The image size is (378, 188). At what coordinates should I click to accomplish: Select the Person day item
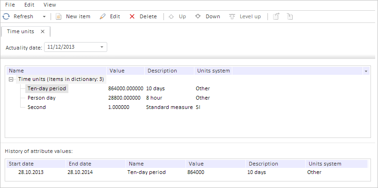[x=41, y=98]
